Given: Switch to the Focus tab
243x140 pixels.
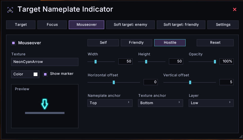Looking at the screenshot, I should point(52,25).
